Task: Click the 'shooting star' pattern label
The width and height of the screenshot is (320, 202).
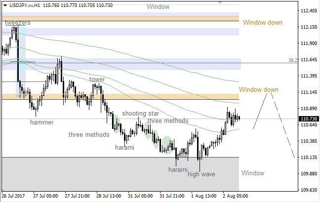Action: click(140, 113)
